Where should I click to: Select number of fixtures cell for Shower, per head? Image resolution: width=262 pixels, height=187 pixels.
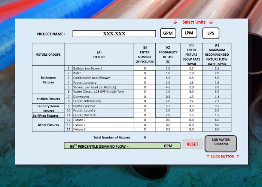[145, 87]
